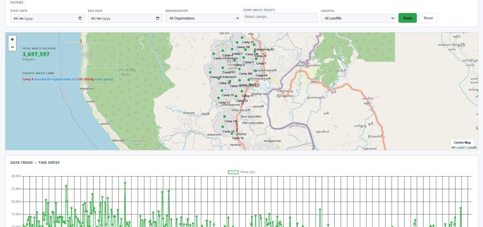Zoom out on the map with minus button
Screen dimensions: 483x227
pos(12,47)
